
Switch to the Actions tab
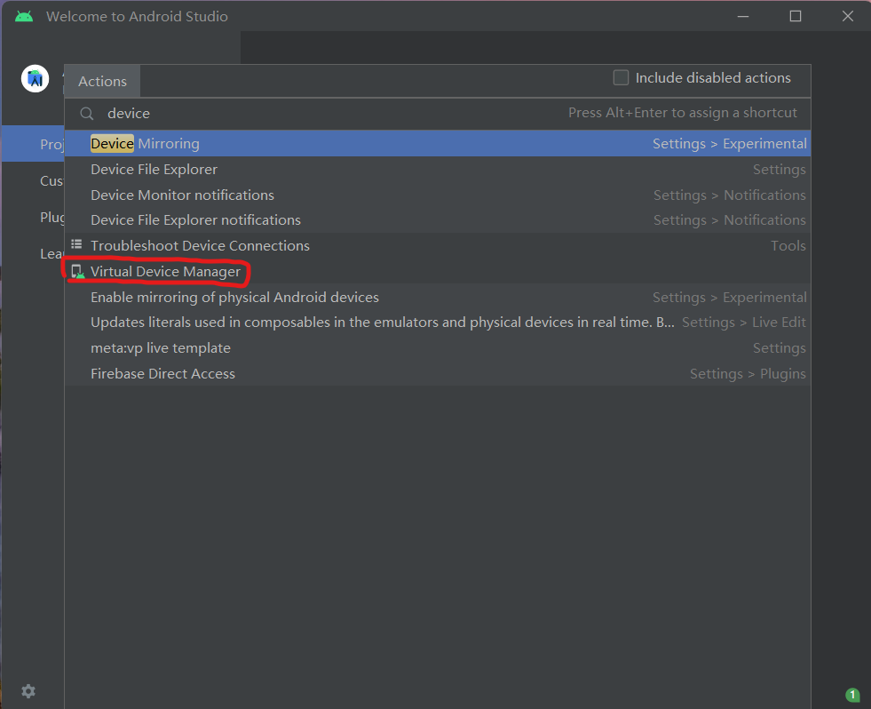click(x=102, y=81)
